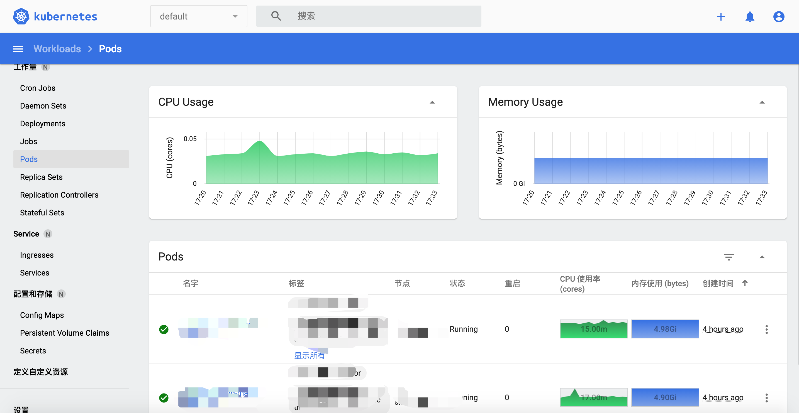Image resolution: width=799 pixels, height=413 pixels.
Task: Click the sort arrow on creation time column
Action: (x=745, y=283)
